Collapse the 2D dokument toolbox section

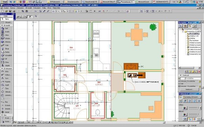click(x=2, y=69)
